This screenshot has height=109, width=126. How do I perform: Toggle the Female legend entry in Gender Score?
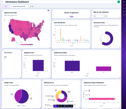pyautogui.click(x=24, y=106)
